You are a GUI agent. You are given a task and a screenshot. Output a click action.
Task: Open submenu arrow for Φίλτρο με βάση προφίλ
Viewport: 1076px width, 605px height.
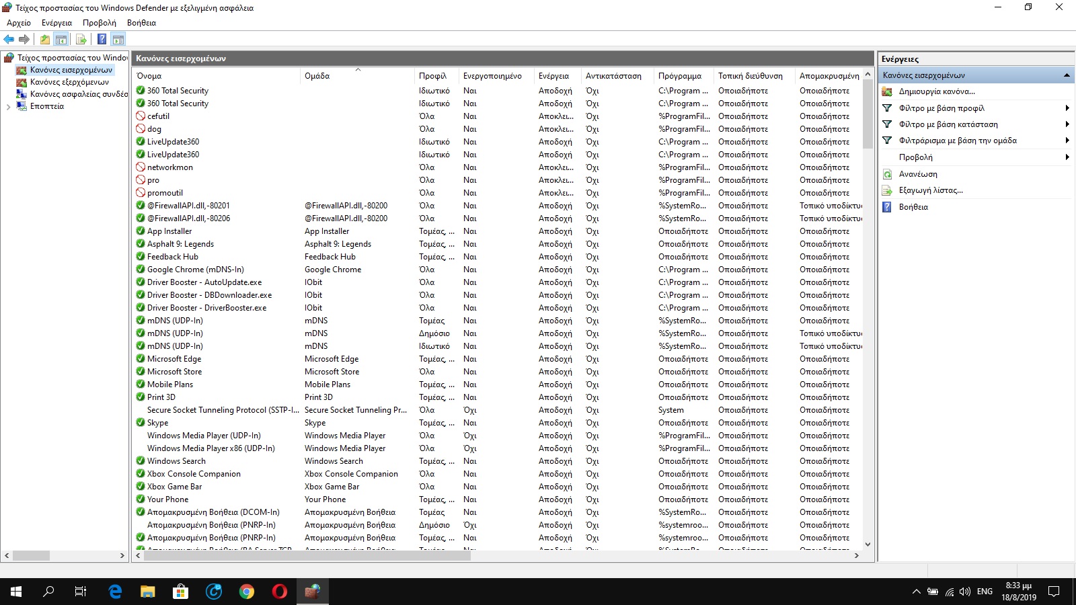click(1067, 108)
